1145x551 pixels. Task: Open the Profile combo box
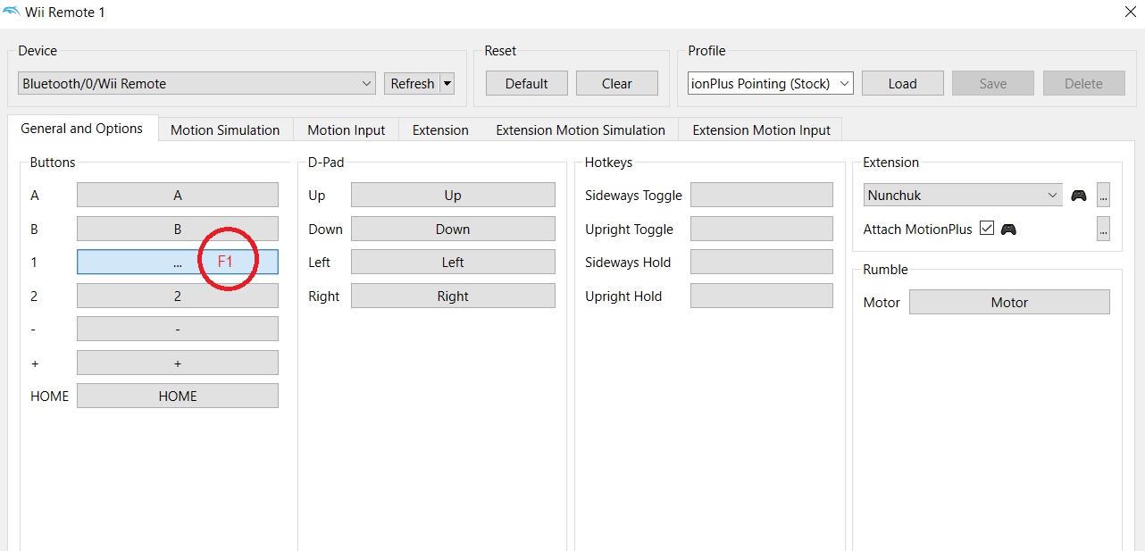[771, 83]
